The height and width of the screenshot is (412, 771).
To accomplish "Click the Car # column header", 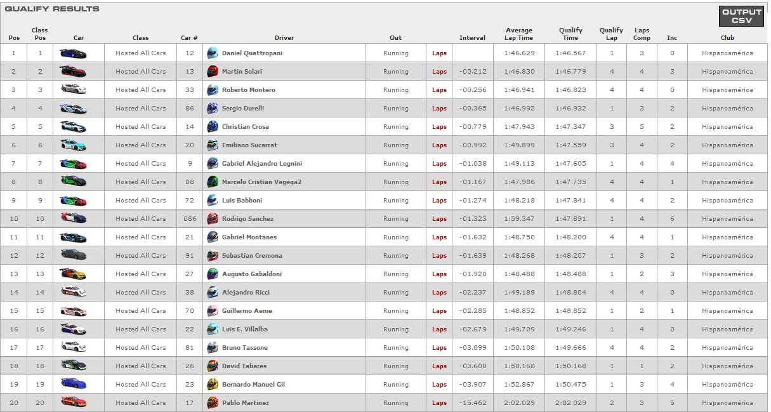I will [x=189, y=38].
